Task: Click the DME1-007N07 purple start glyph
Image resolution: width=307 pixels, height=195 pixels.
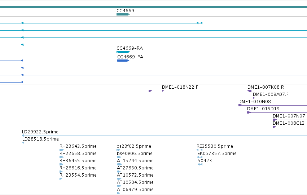Action: (275, 120)
